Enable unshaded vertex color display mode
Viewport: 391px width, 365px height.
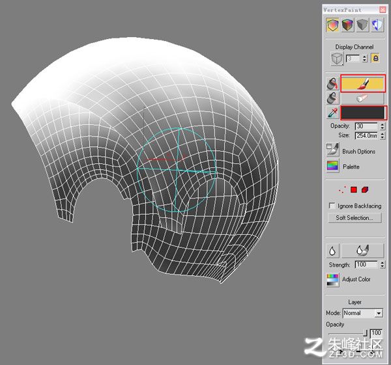click(x=332, y=25)
